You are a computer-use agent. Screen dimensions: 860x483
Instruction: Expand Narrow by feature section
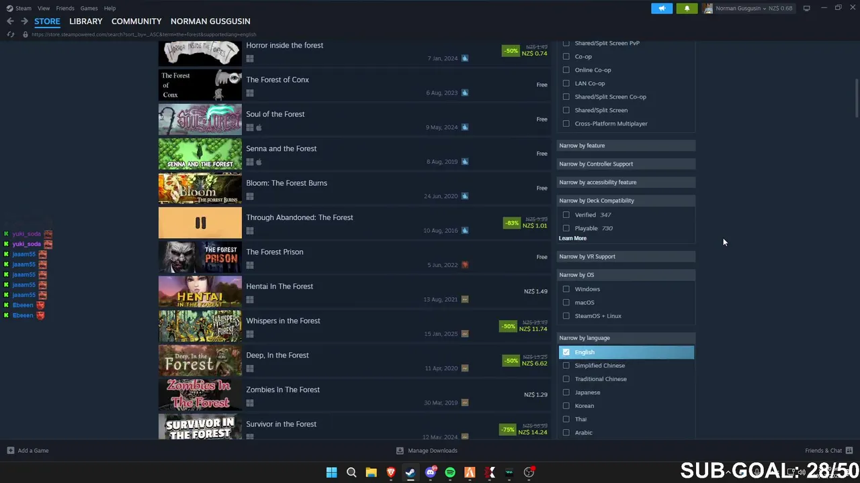tap(626, 146)
